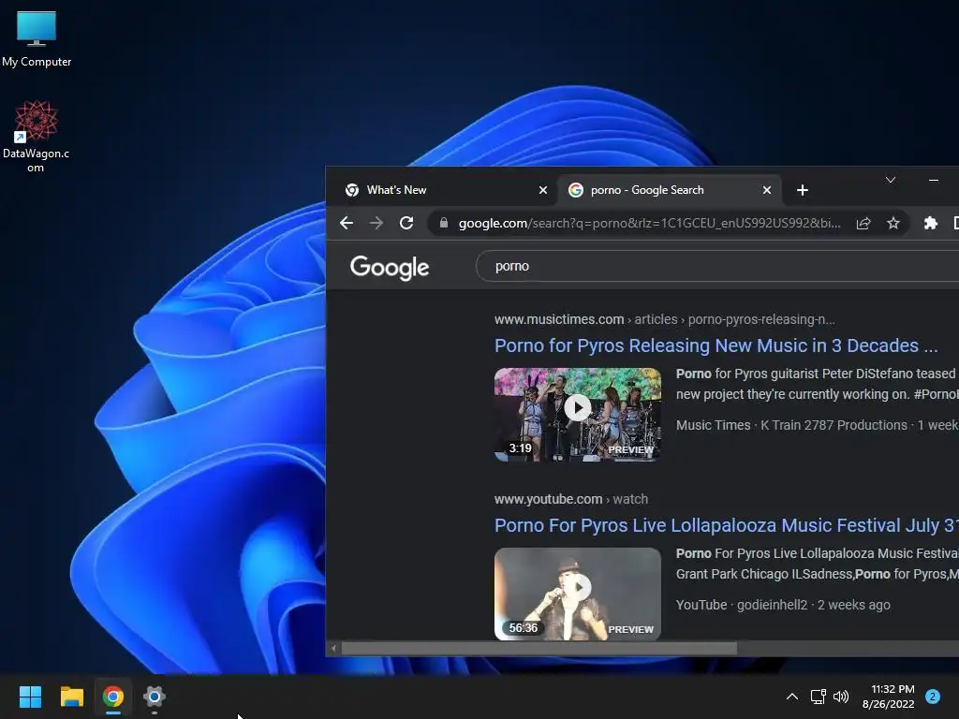Open the clock showing 11:32 PM

click(x=889, y=697)
